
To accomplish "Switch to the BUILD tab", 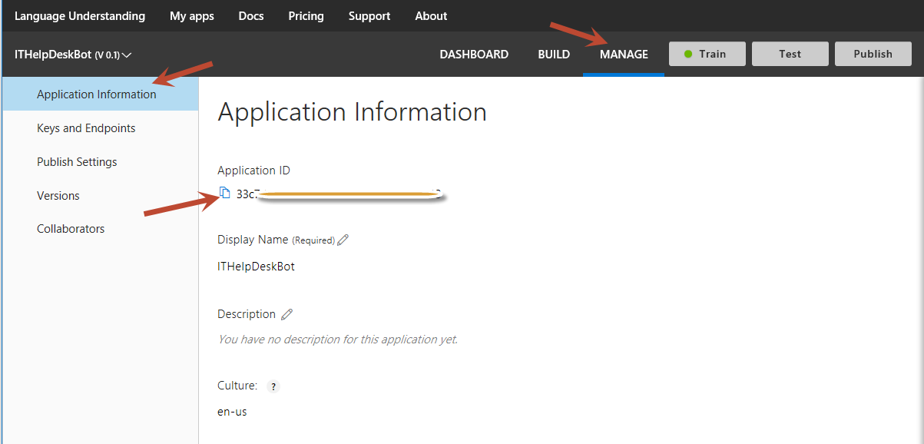I will (554, 55).
